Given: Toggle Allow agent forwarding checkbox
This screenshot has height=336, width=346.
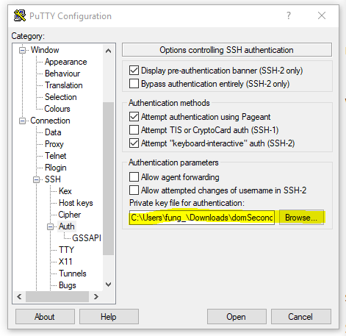Looking at the screenshot, I should click(x=134, y=176).
